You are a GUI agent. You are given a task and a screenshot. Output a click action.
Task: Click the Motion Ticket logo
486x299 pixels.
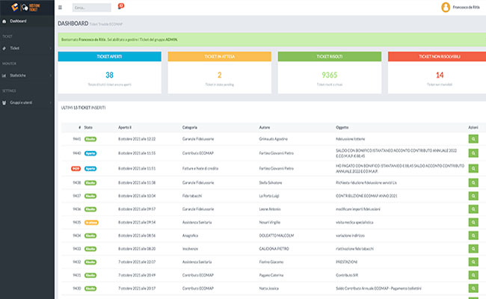(x=25, y=7)
